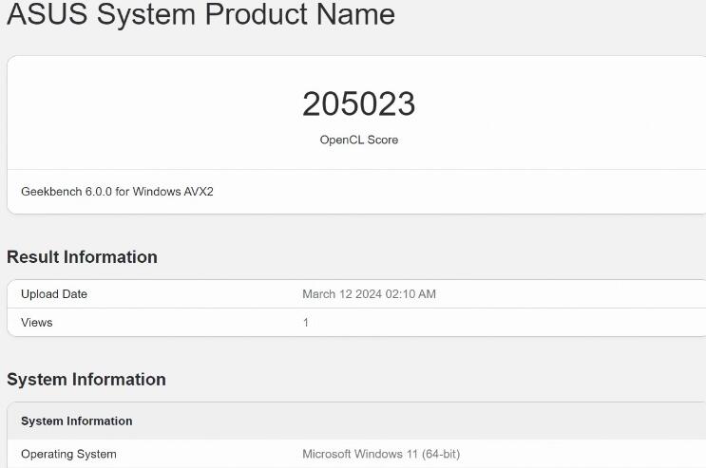Select the 205023 score number
Viewport: 706px width, 468px height.
tap(358, 104)
